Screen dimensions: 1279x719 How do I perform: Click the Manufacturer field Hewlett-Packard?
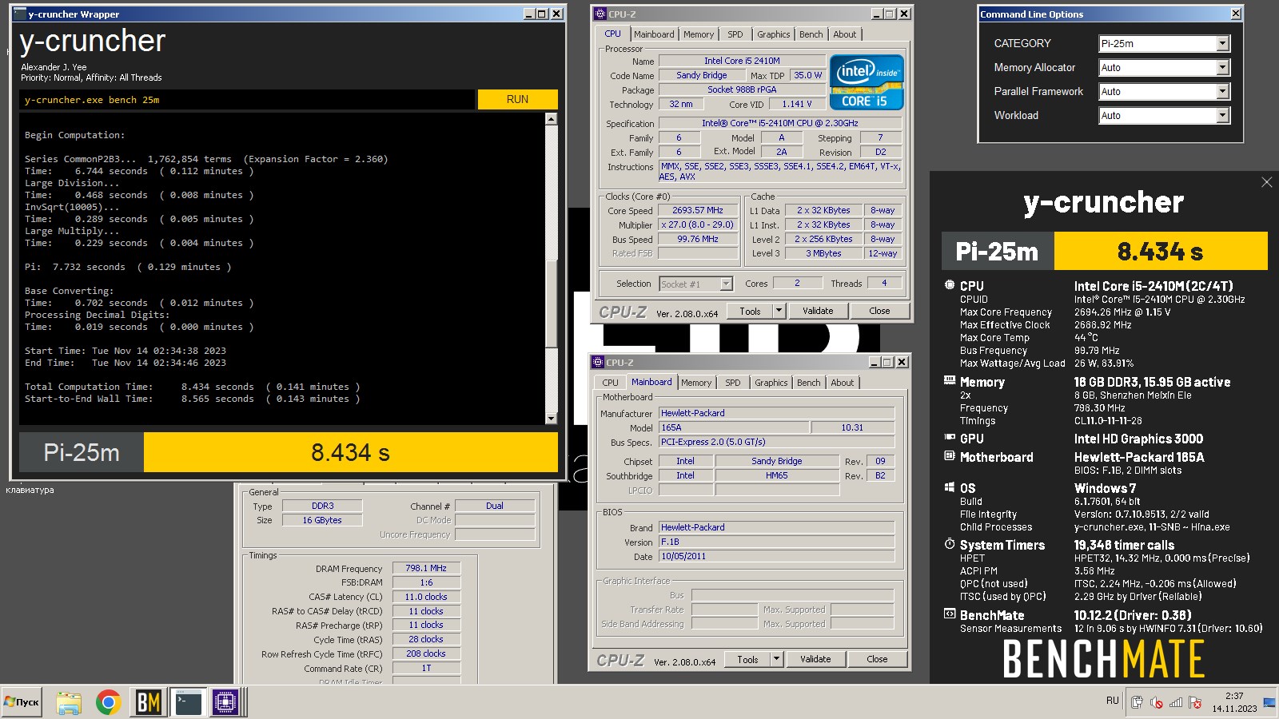(x=777, y=413)
